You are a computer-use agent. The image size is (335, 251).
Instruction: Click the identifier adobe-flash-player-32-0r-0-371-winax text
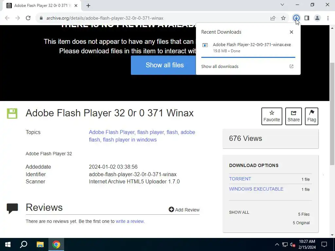pyautogui.click(x=133, y=175)
